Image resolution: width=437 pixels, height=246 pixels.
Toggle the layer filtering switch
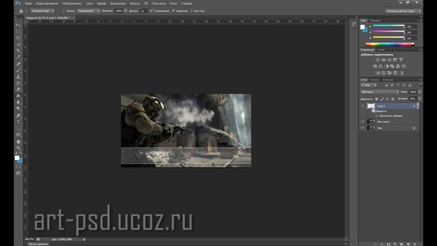[421, 85]
